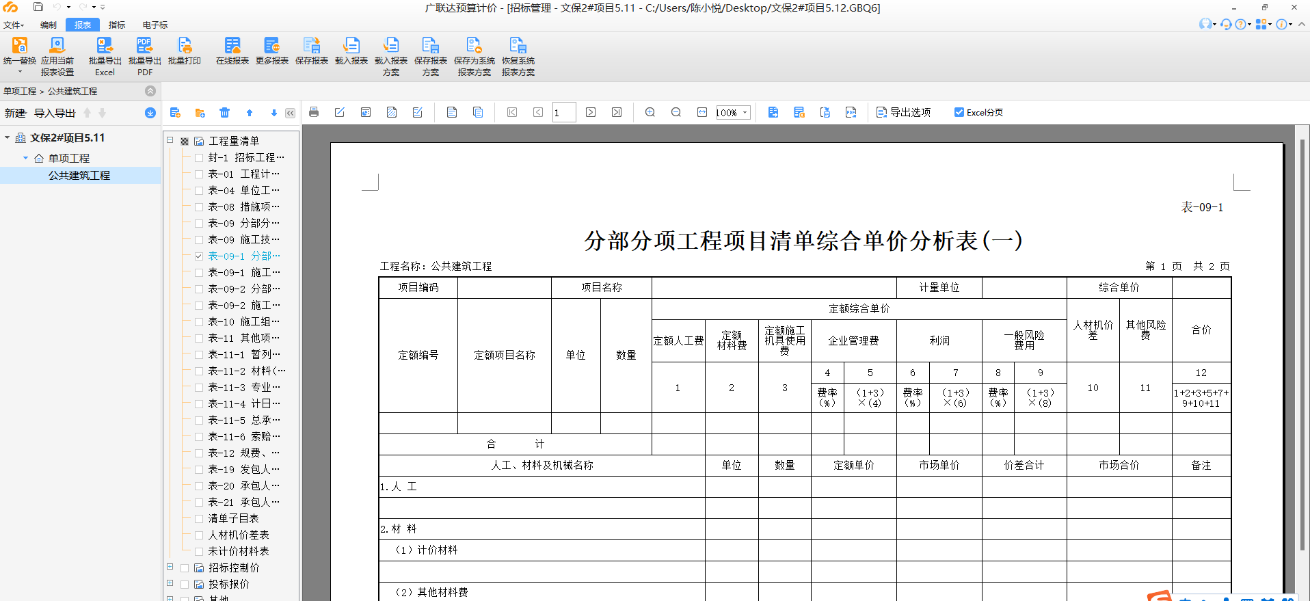Go to the first page of report
This screenshot has height=601, width=1310.
point(512,112)
